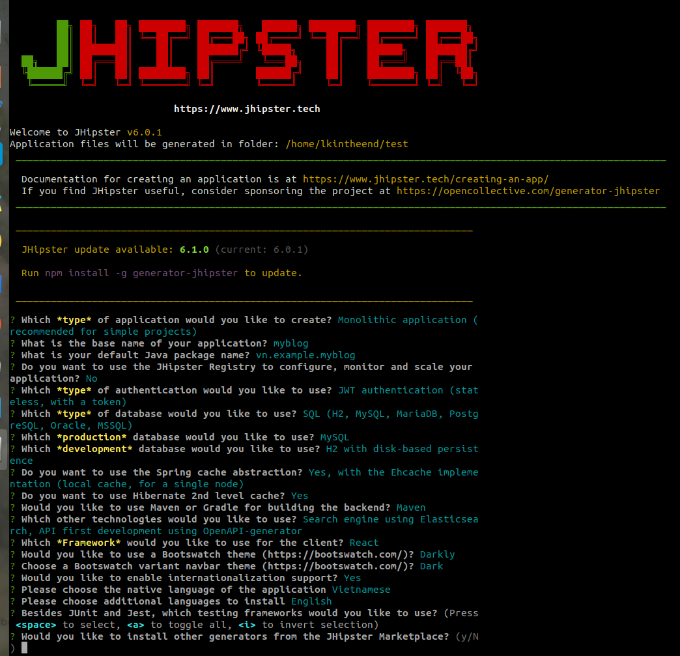Click the internationalization answer "Yes"
680x656 pixels.
pos(352,577)
